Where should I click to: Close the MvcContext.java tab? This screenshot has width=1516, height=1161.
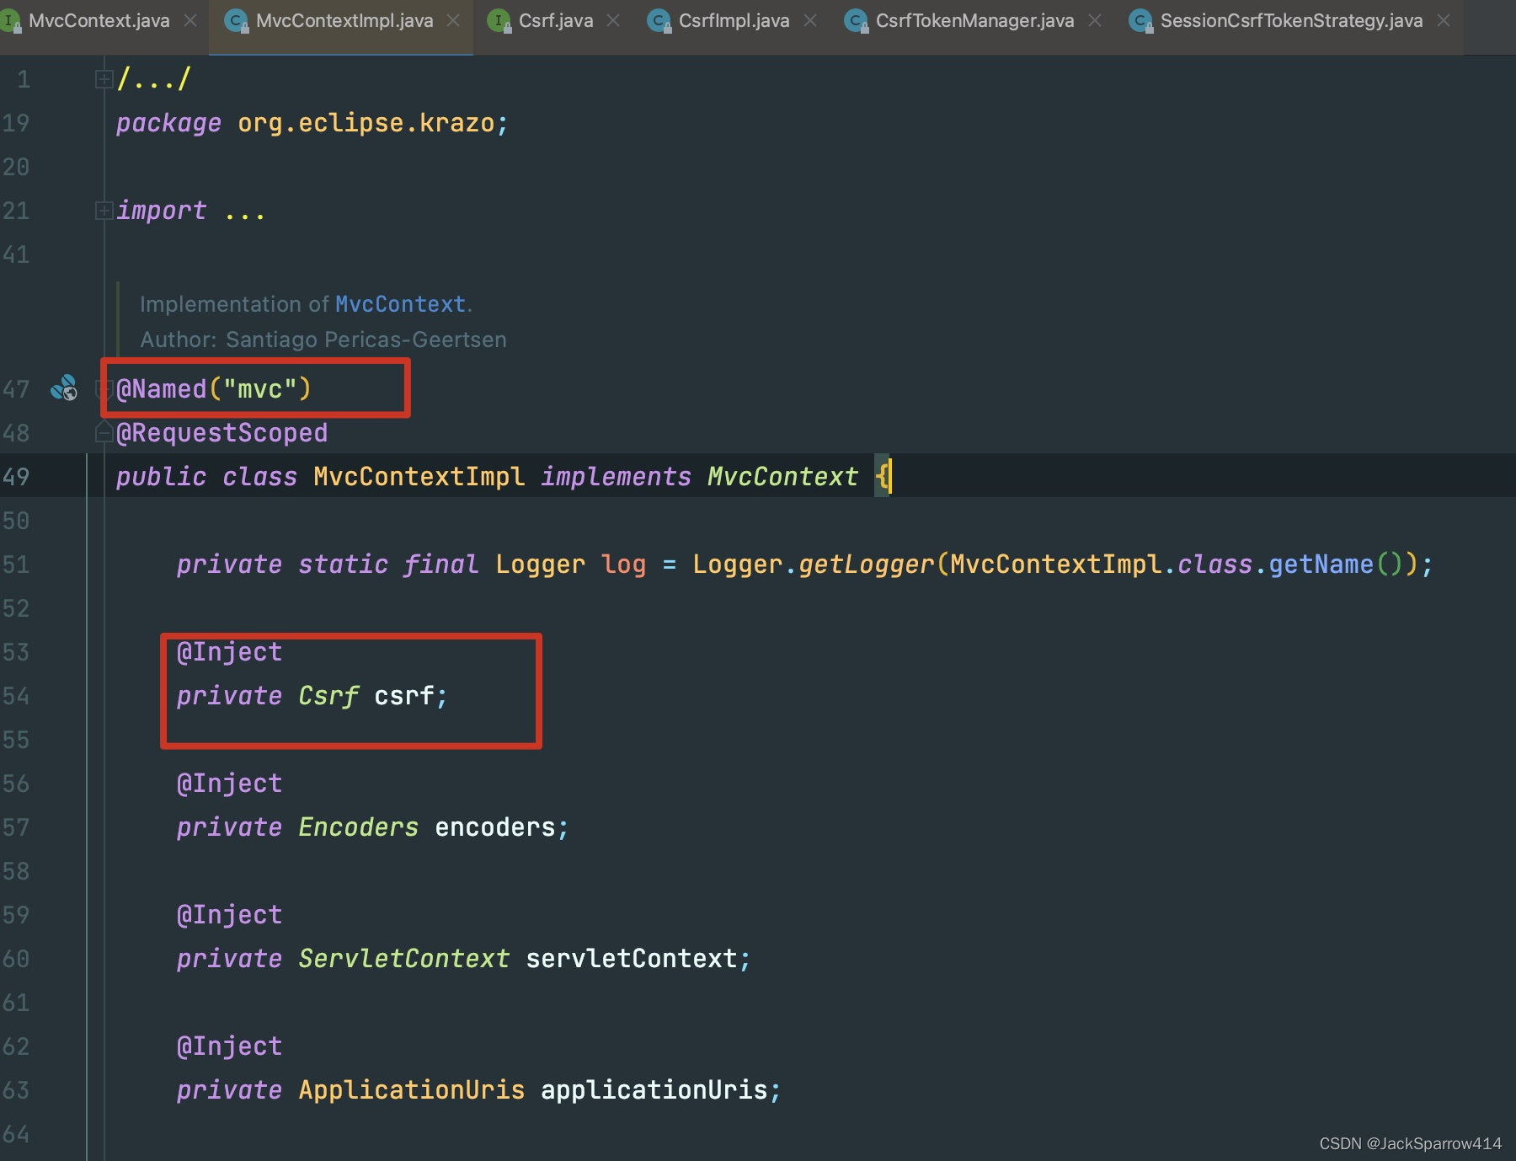(190, 20)
